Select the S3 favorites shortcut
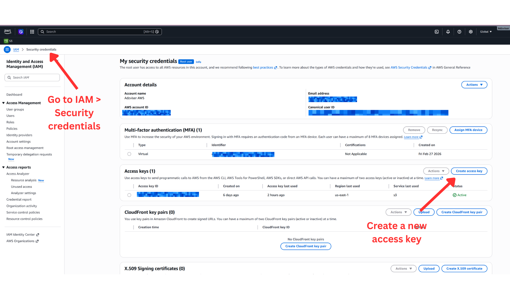 coord(8,41)
